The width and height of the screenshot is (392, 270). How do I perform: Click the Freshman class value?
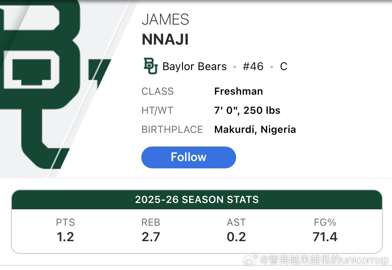point(239,91)
